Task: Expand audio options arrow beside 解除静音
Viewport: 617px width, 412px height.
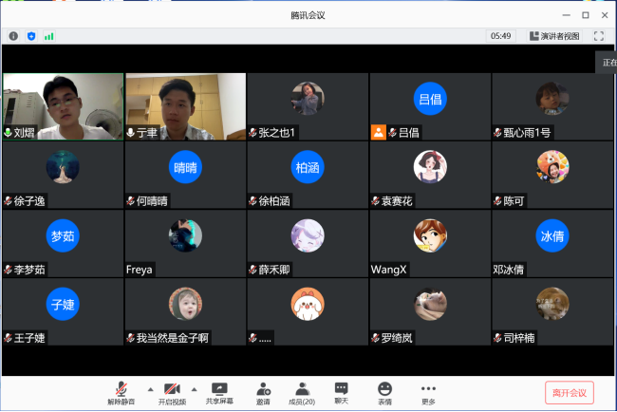Action: pos(149,389)
